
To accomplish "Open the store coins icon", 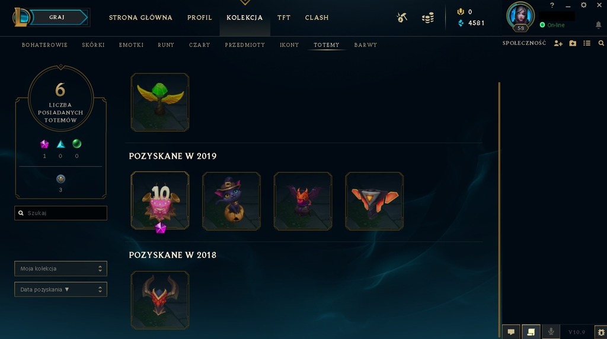I will (x=428, y=18).
